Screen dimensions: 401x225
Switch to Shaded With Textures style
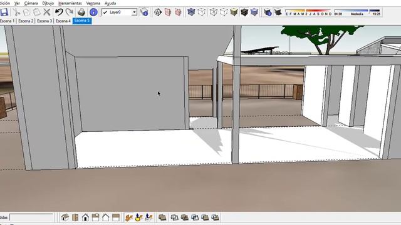click(244, 12)
